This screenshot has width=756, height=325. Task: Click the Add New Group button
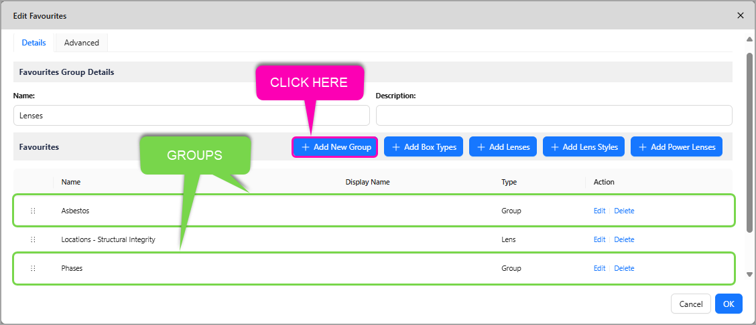coord(335,147)
